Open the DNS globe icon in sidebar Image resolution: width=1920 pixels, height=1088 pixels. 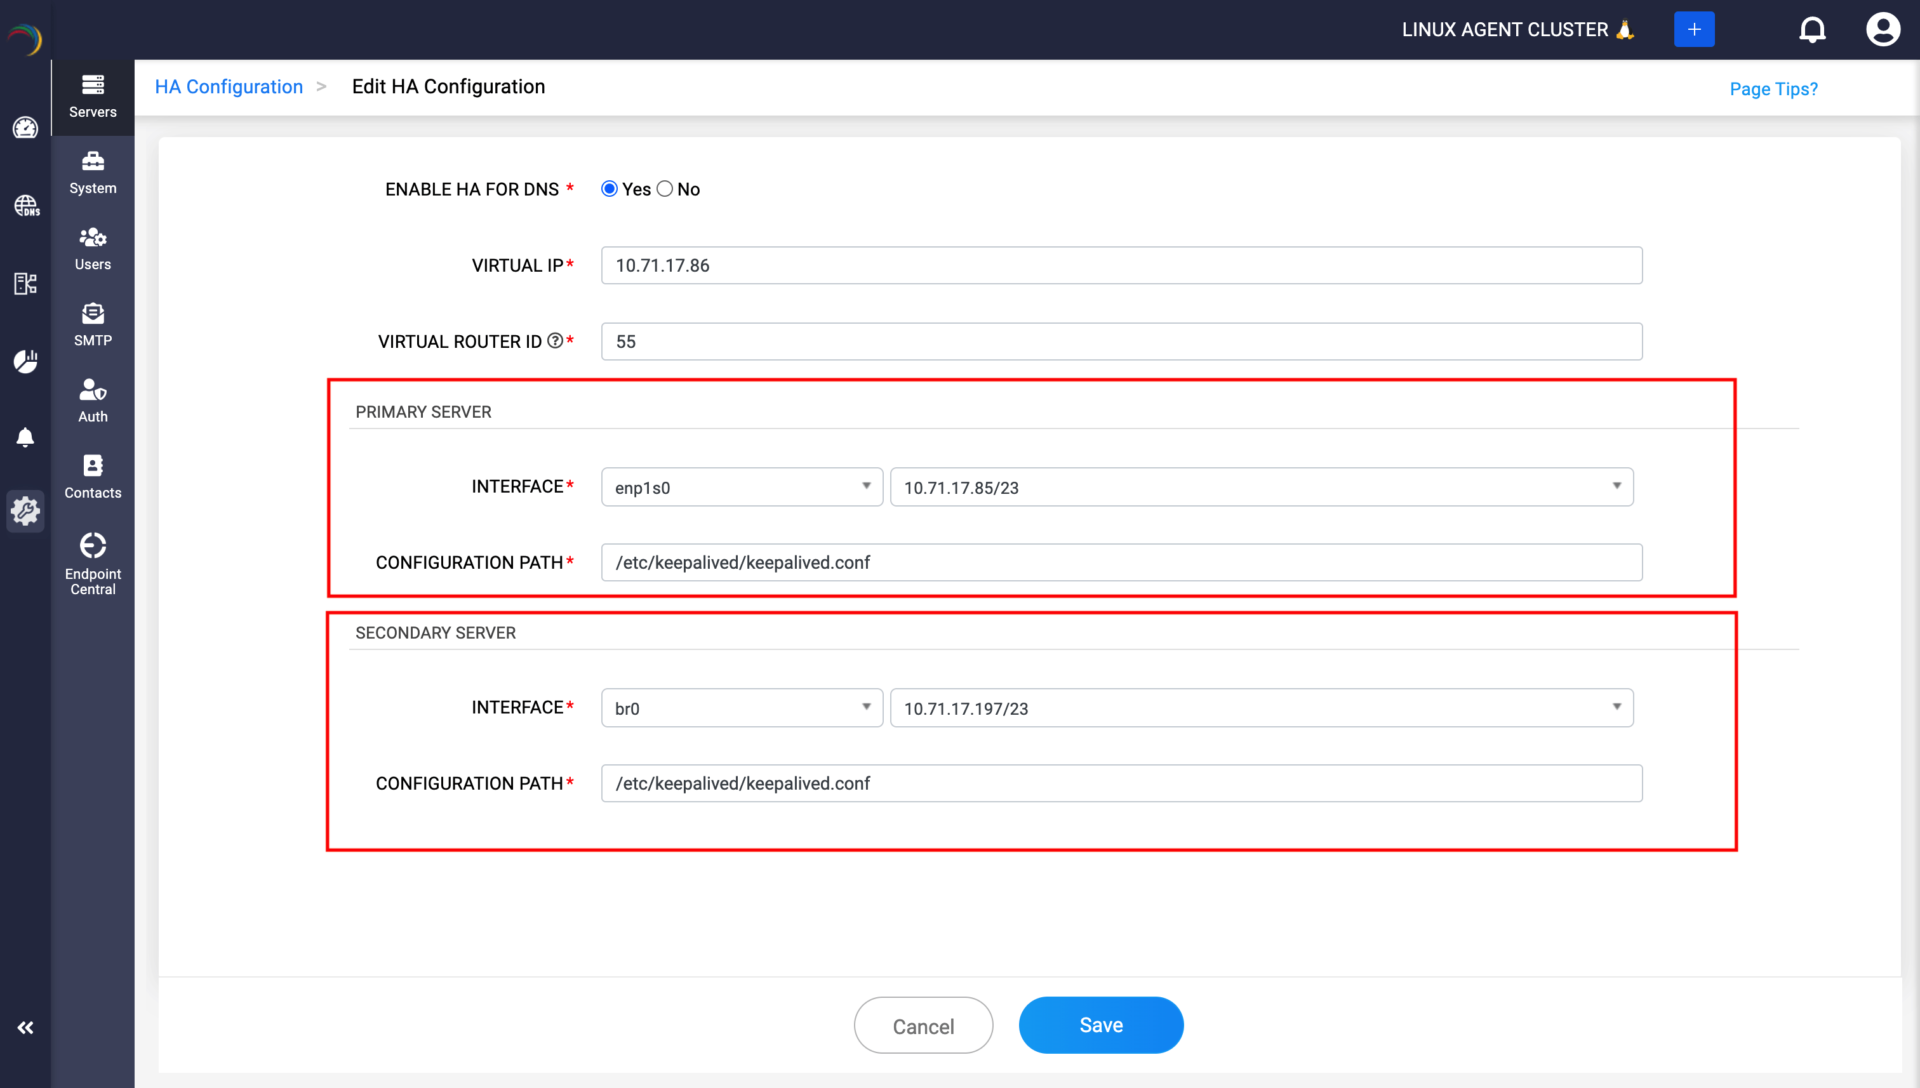(x=26, y=206)
